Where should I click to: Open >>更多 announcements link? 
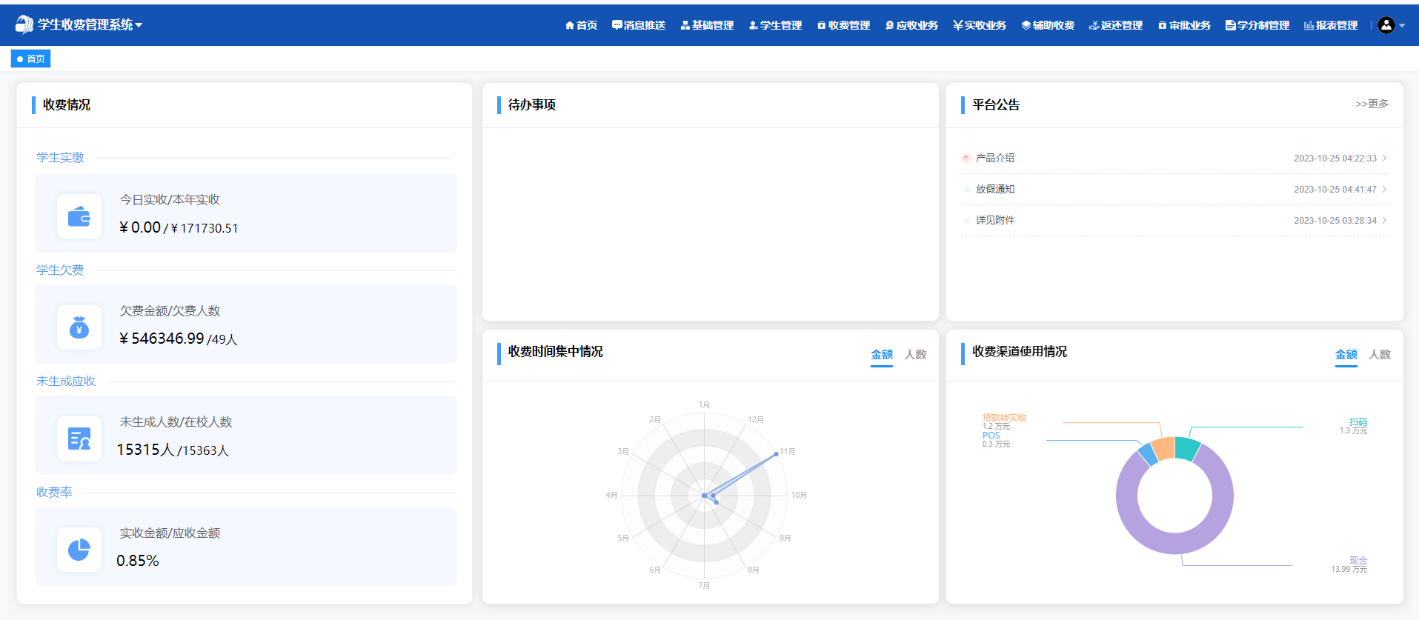[1372, 104]
